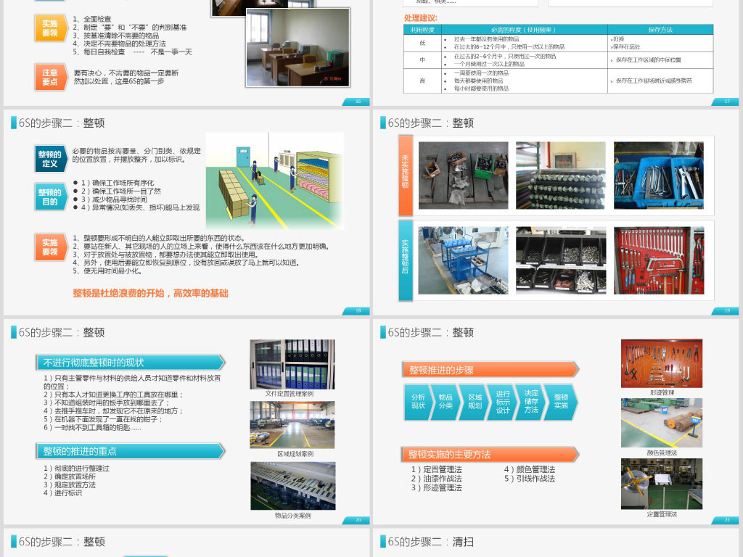Screen dimensions: 743x557
Task: Click the 分析现状 chevron step
Action: coord(418,400)
